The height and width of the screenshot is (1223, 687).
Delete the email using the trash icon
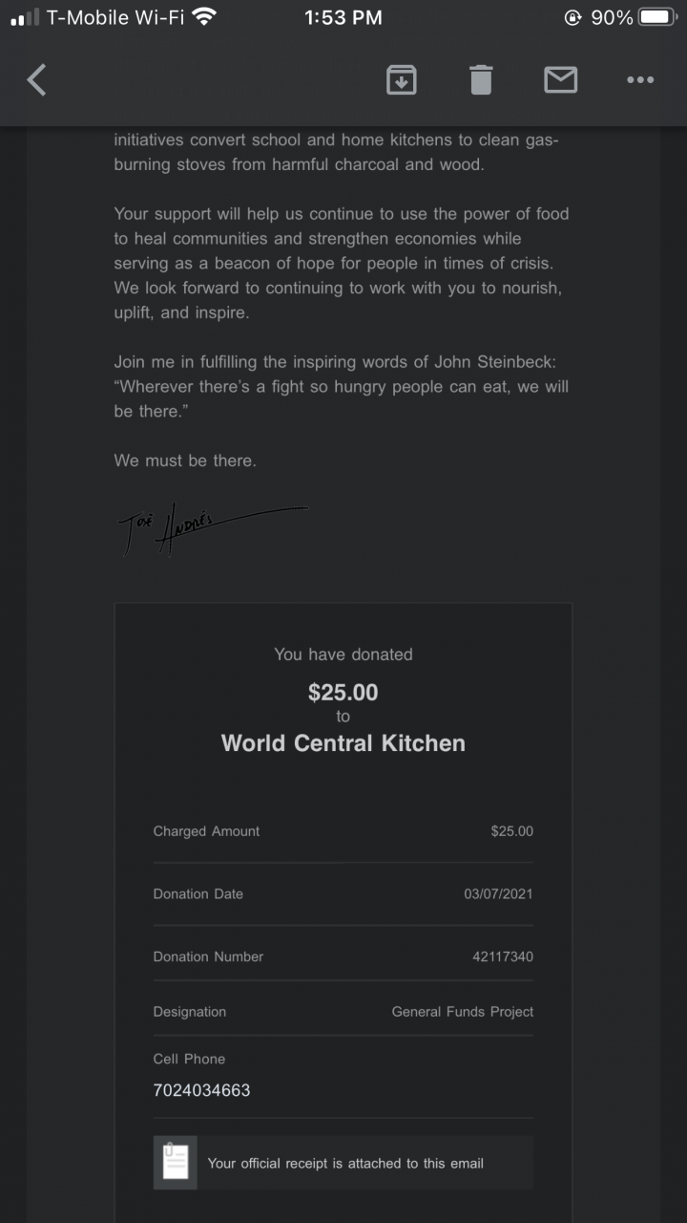click(x=481, y=80)
